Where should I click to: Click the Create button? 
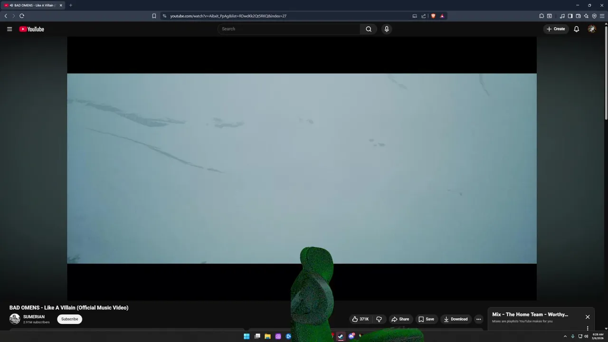pyautogui.click(x=556, y=29)
